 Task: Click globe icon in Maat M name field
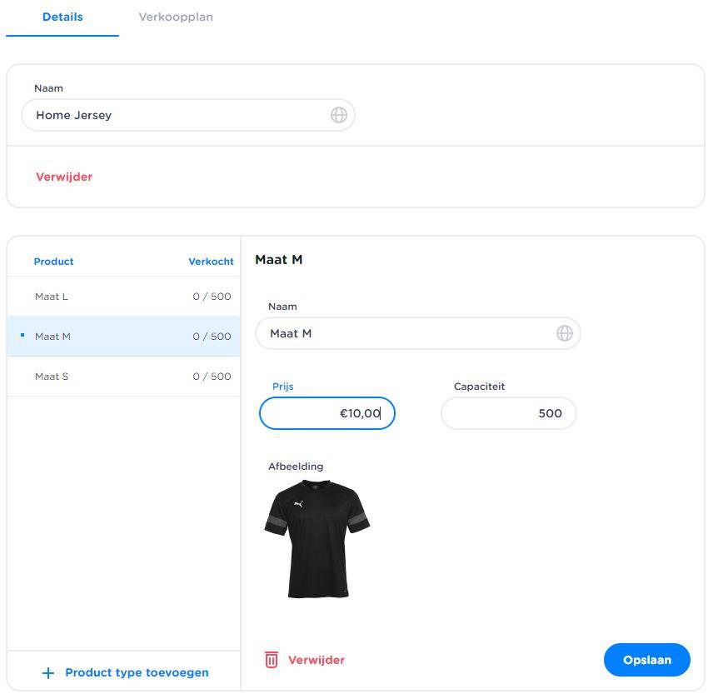(565, 333)
